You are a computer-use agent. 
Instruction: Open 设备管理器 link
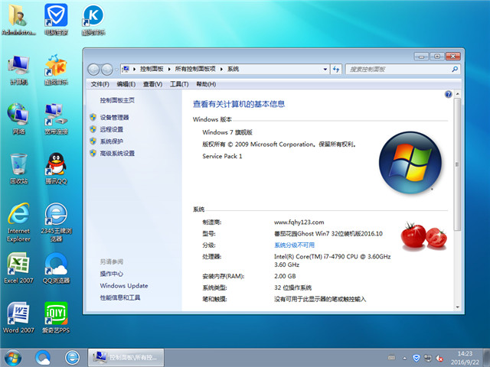pyautogui.click(x=114, y=117)
